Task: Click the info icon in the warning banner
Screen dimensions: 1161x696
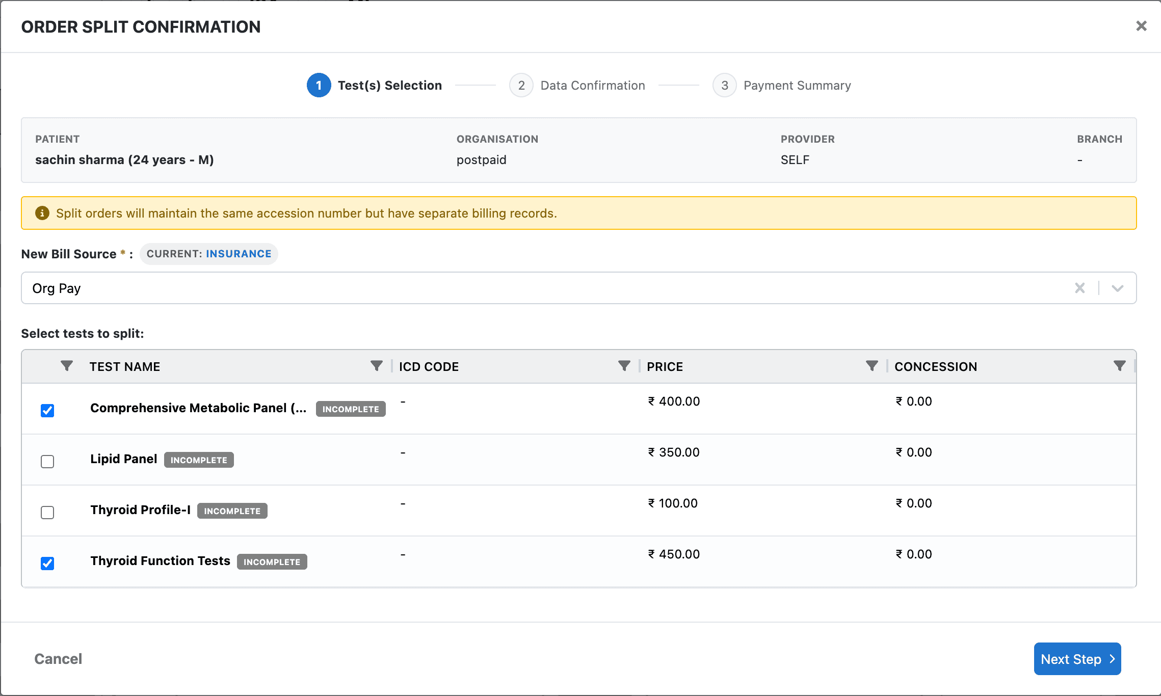Action: (x=42, y=213)
